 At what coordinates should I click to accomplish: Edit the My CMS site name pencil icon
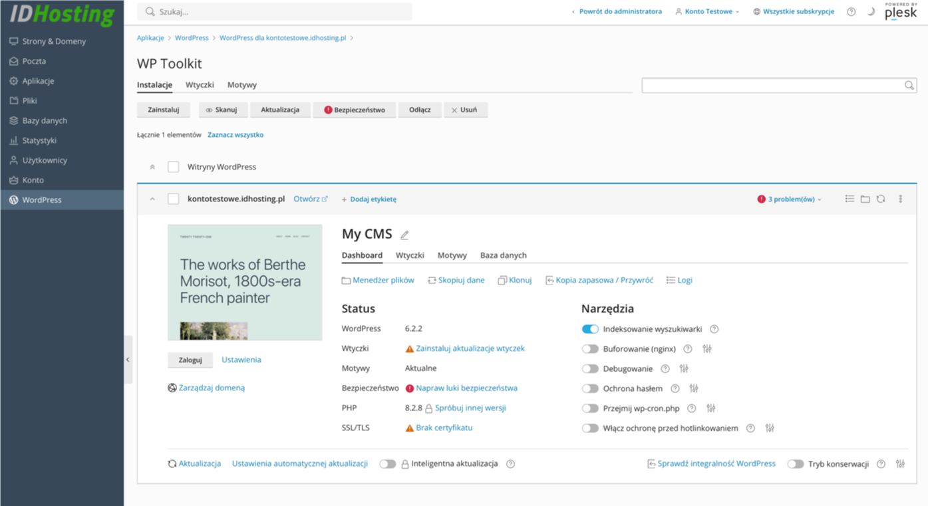click(x=404, y=235)
